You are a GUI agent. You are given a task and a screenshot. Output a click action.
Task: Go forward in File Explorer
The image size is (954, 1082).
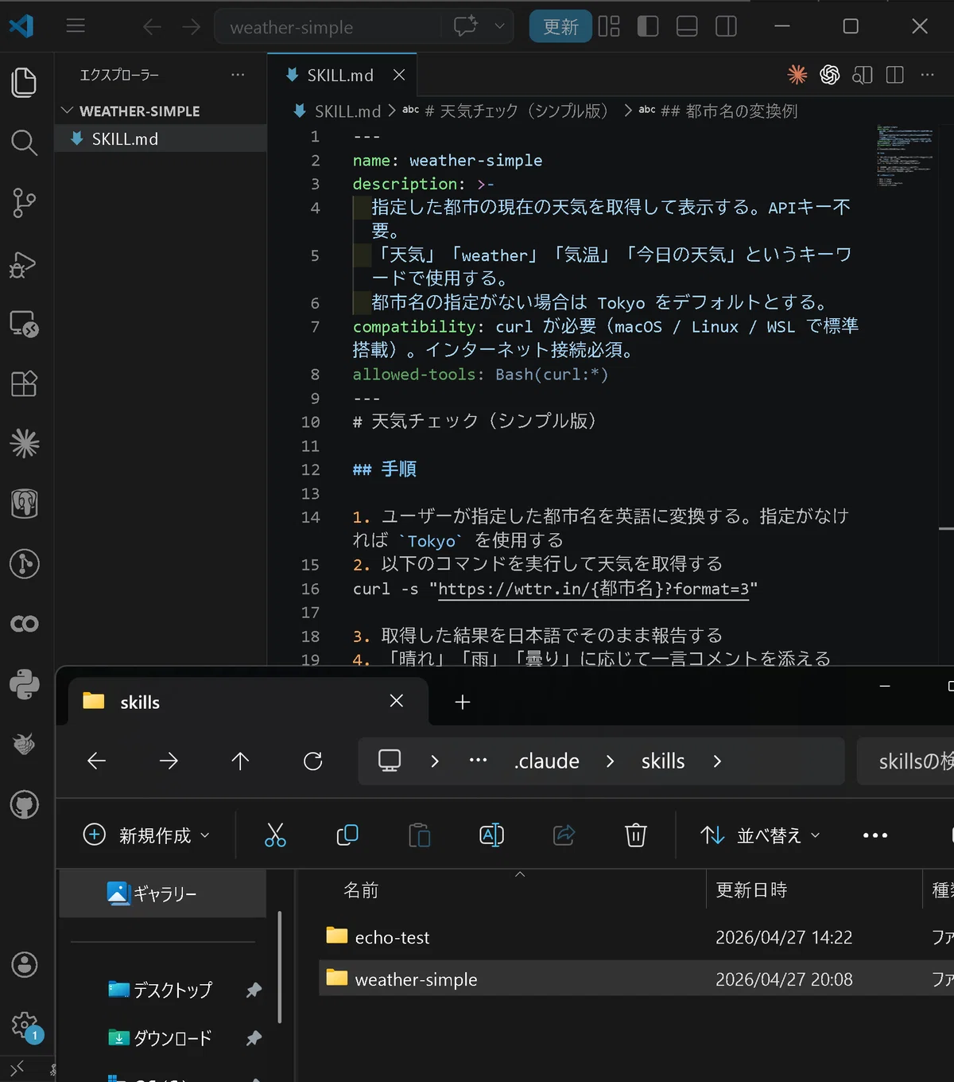click(169, 761)
